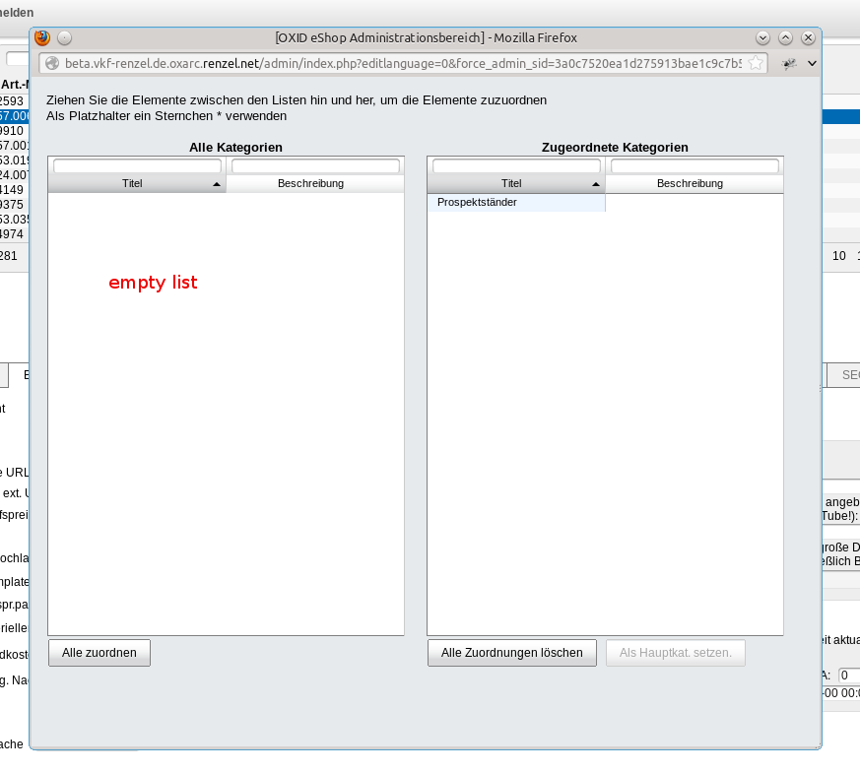Screen dimensions: 860x773
Task: Focus Beschreibung filter field under Zugeordnete Kategorien
Action: (x=695, y=166)
